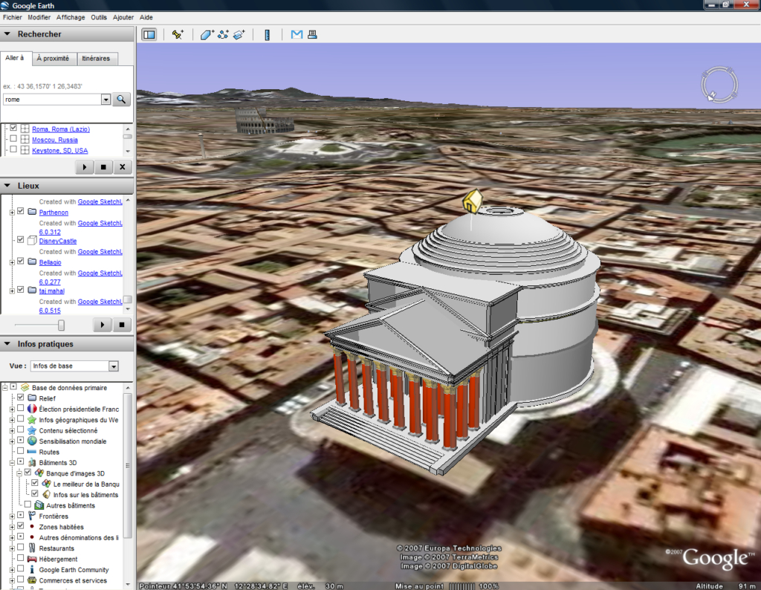Enable the Autres bâtiments checkbox
This screenshot has width=761, height=590.
point(27,505)
